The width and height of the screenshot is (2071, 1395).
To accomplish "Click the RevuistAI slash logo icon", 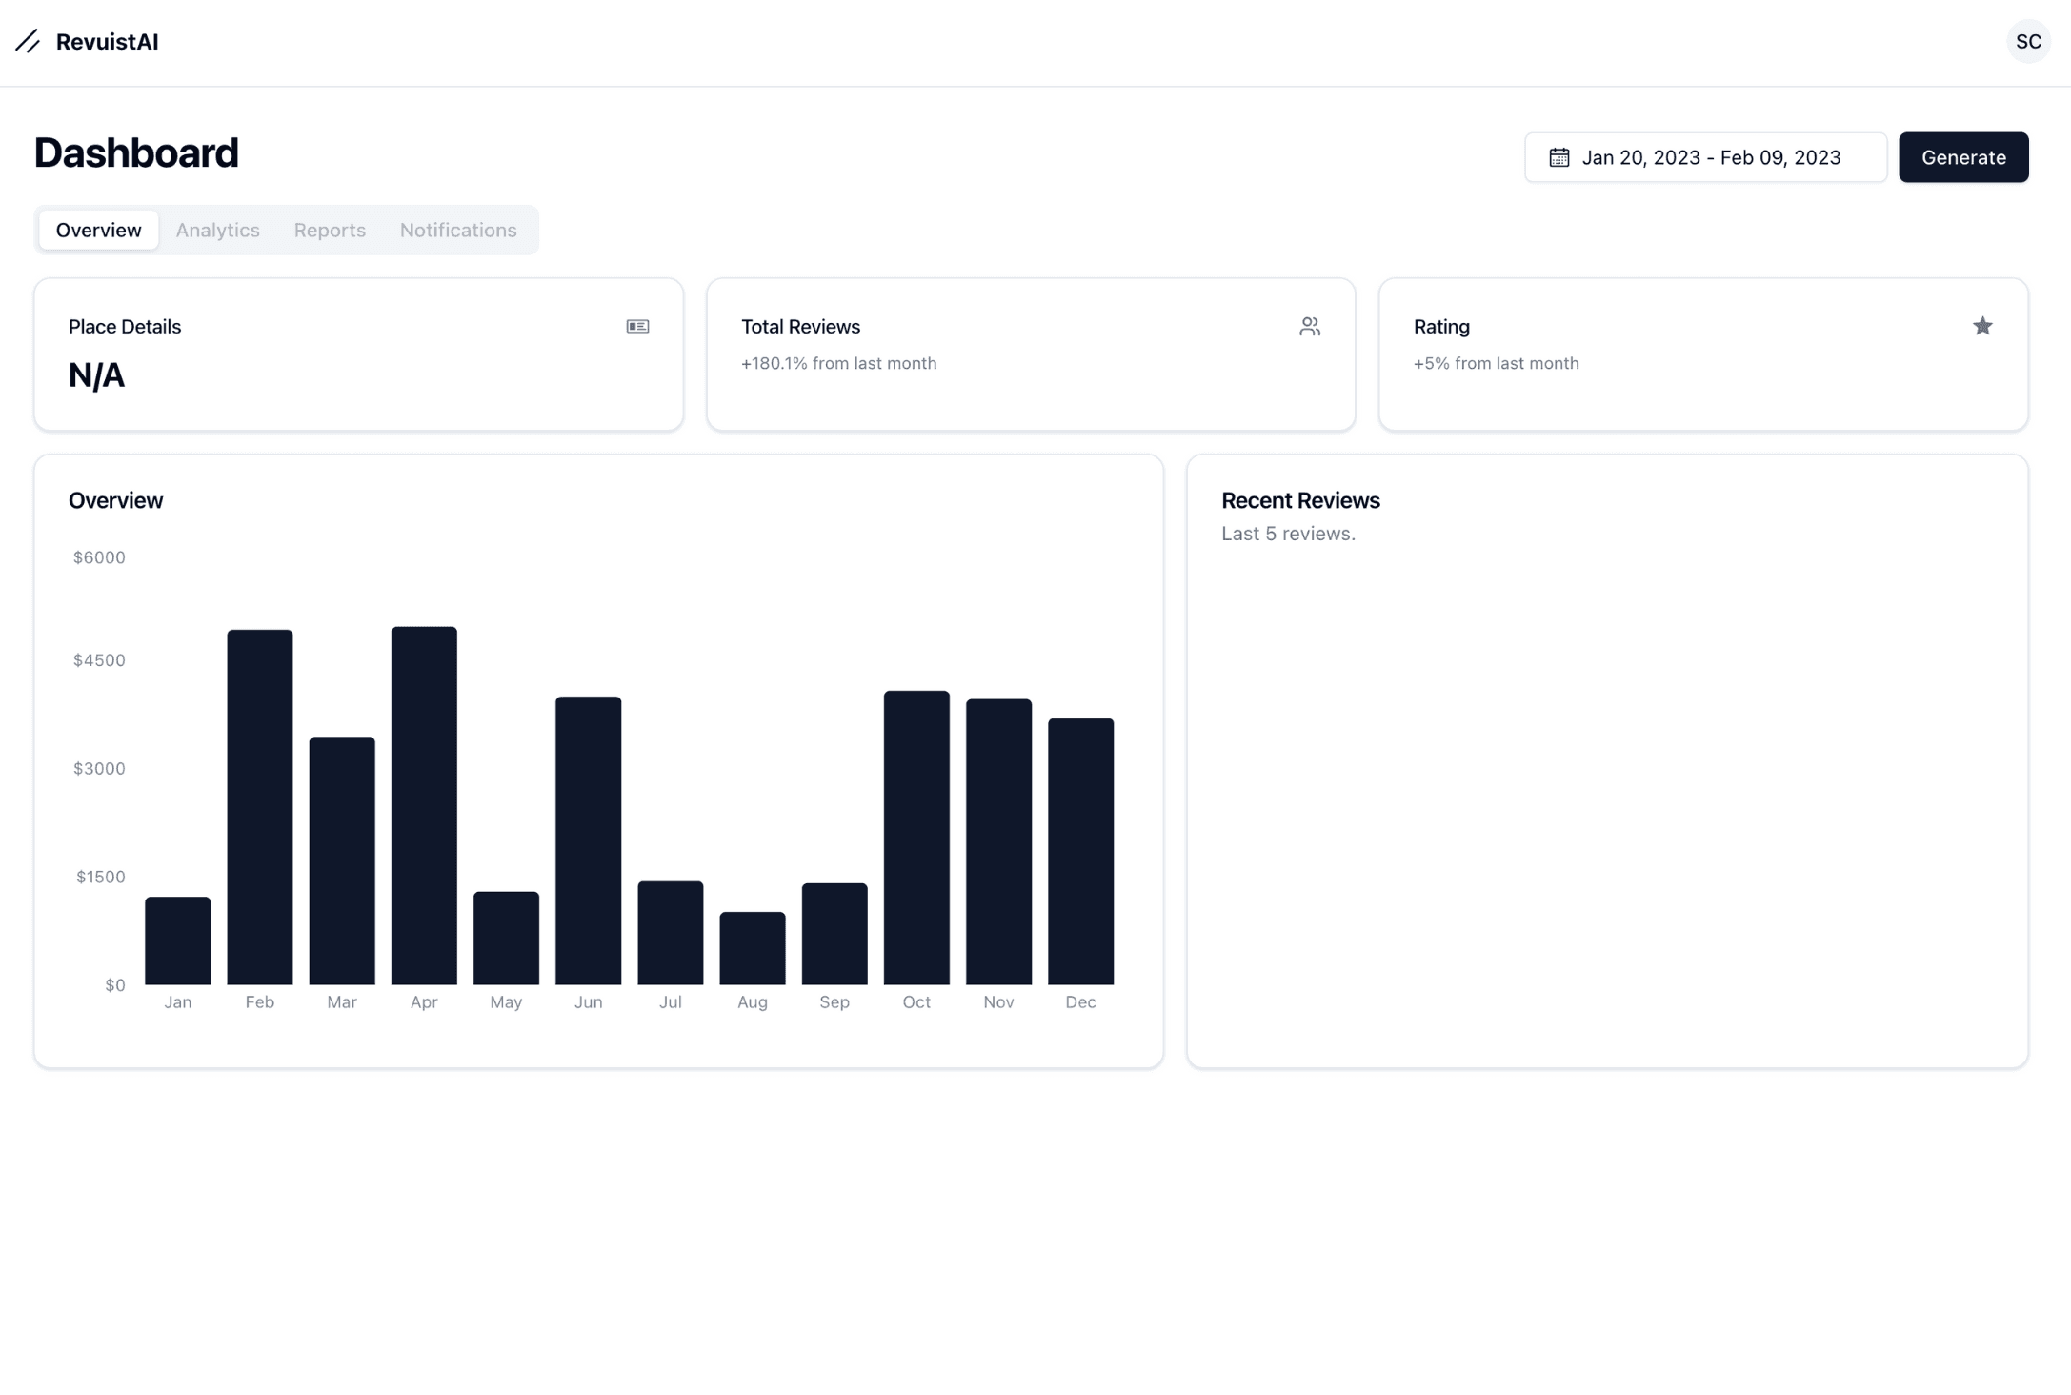I will [28, 41].
